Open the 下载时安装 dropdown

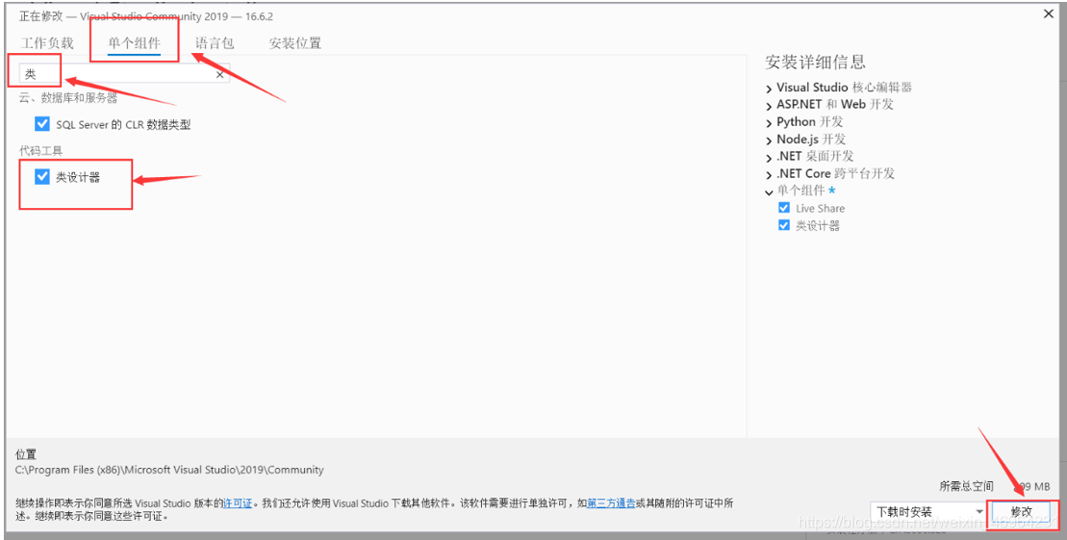click(928, 511)
